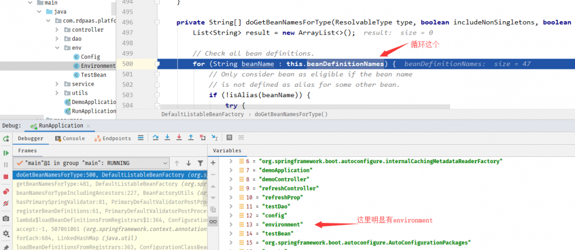Image resolution: width=575 pixels, height=250 pixels.
Task: Collapse the java folder in project tree
Action: pyautogui.click(x=39, y=11)
